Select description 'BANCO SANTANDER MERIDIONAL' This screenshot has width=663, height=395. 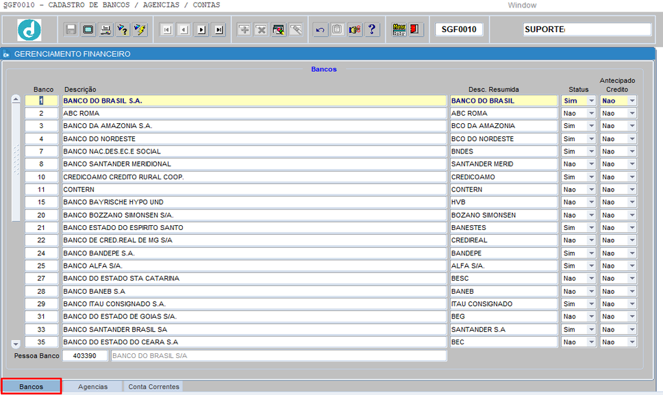point(254,164)
